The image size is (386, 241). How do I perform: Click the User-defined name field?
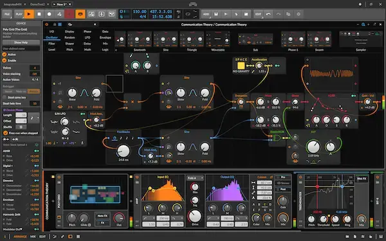coord(21,49)
